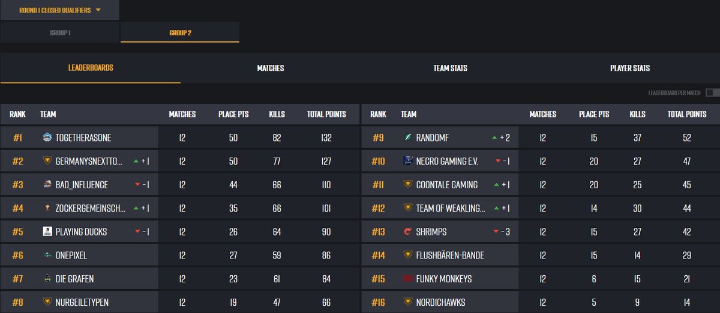Click the Zockergemeinsch team logo
This screenshot has height=313, width=720.
pos(47,208)
